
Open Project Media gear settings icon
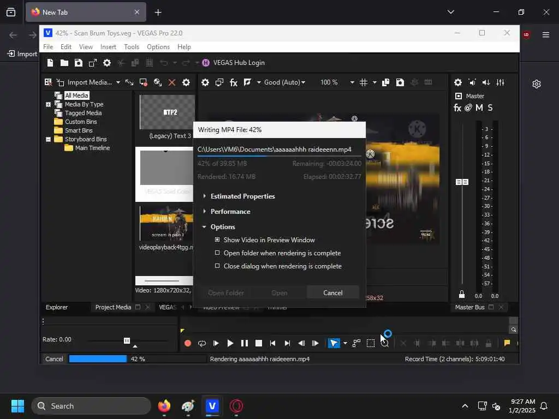pyautogui.click(x=186, y=83)
